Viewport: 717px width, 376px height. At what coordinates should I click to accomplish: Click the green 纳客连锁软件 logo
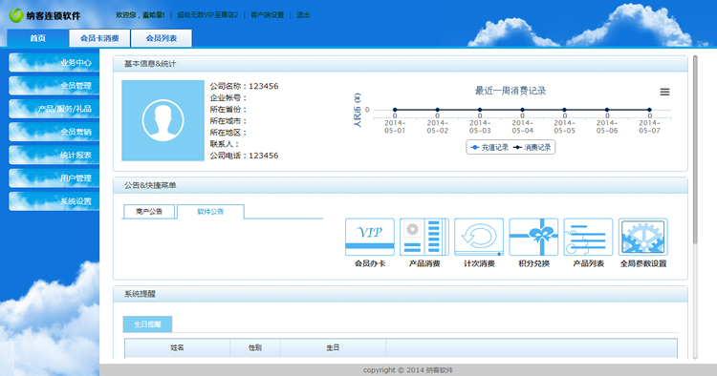44,15
